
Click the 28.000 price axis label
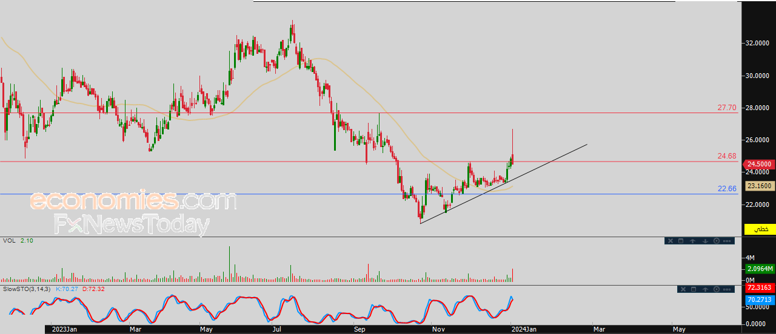click(x=757, y=108)
